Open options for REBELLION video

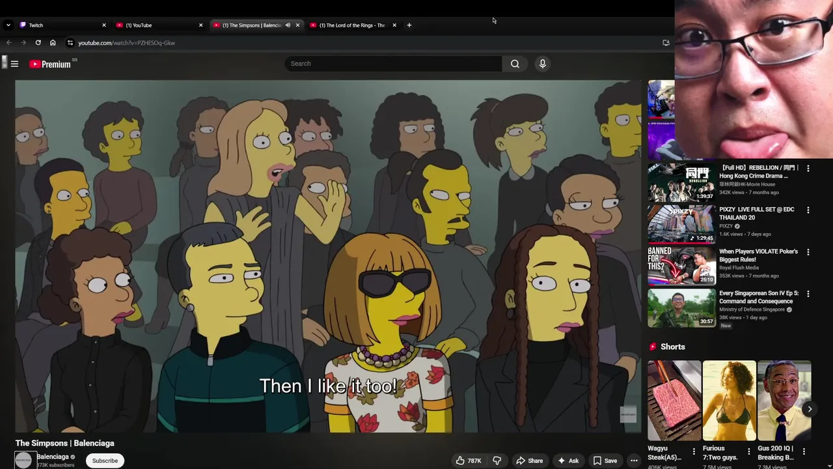click(x=808, y=169)
